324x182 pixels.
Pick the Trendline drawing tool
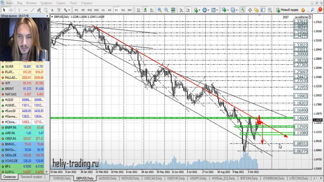[33, 10]
